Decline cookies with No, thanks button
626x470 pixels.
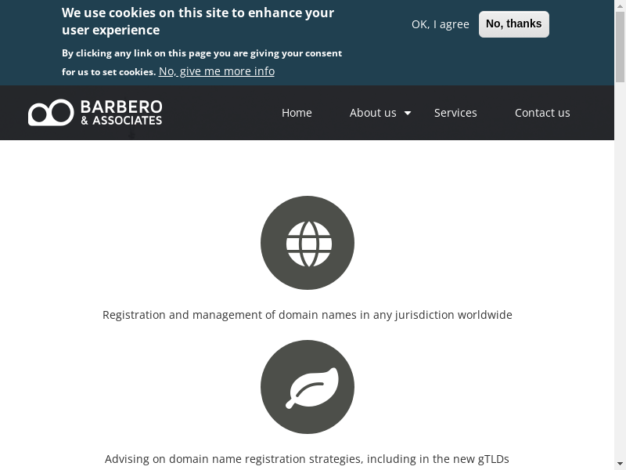tap(513, 24)
